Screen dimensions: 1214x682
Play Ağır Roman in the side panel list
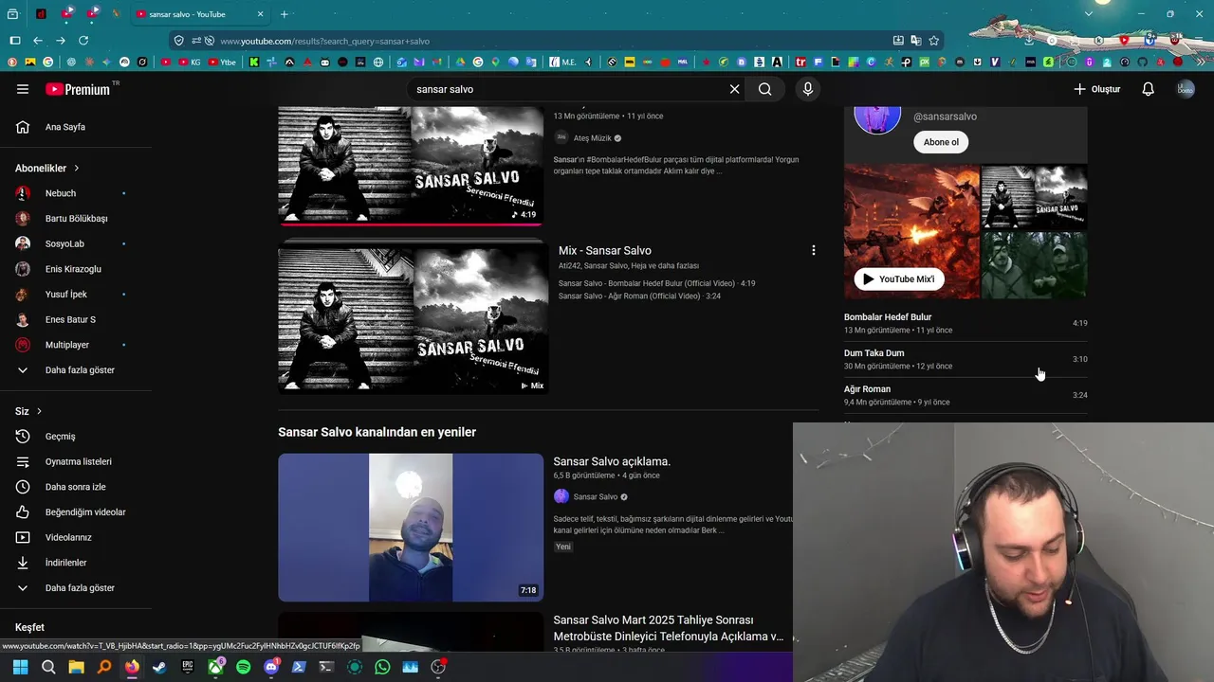tap(966, 395)
